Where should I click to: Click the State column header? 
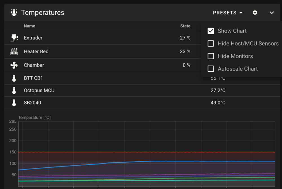click(x=185, y=26)
